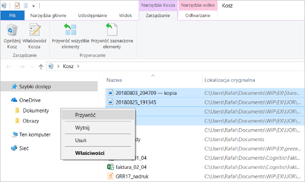The height and width of the screenshot is (182, 305).
Task: Open the Plik tab
Action: [13, 16]
